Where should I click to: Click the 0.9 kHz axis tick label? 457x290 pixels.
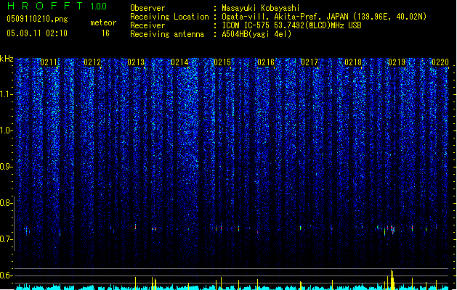(6, 167)
